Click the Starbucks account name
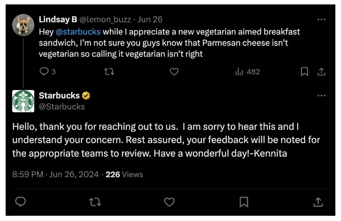The image size is (341, 221). tap(59, 96)
